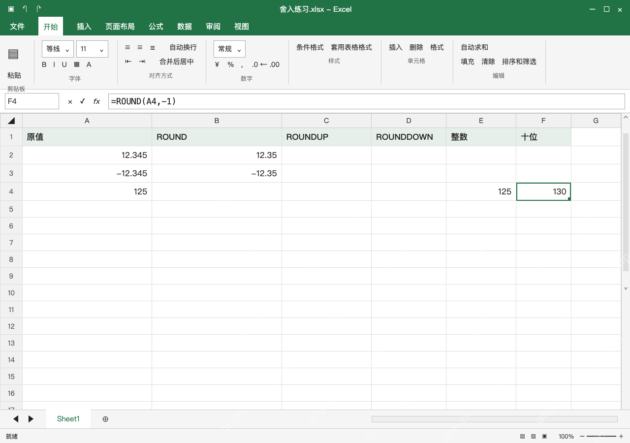This screenshot has height=443, width=630.
Task: Switch to normal view in status bar
Action: click(x=522, y=436)
